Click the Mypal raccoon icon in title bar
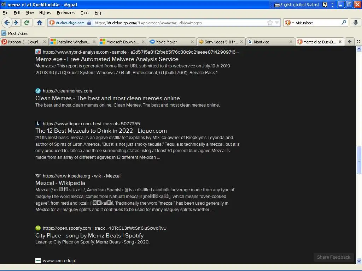The image size is (362, 271). point(4,4)
